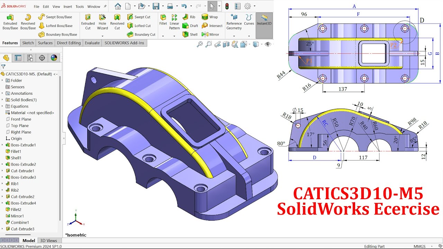Open the Options gear icon

pyautogui.click(x=247, y=6)
